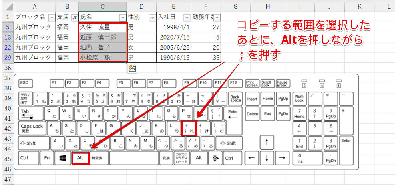Click the cell 堀内 智子
The width and height of the screenshot is (396, 187).
103,47
